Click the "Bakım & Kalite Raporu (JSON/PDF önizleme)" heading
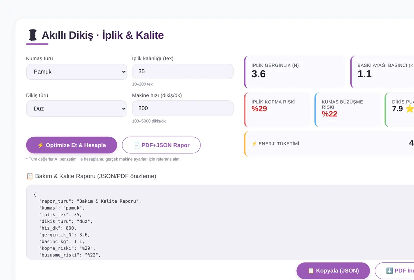414x280 pixels. pyautogui.click(x=96, y=176)
